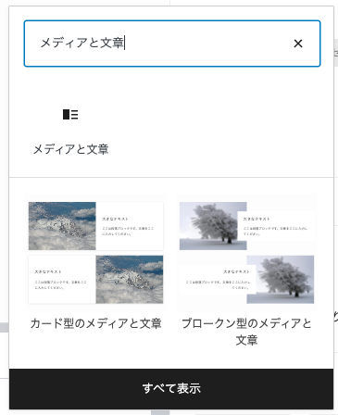Click the ブロークン型のメディアと文章 caption
338x415 pixels.
pos(246,332)
